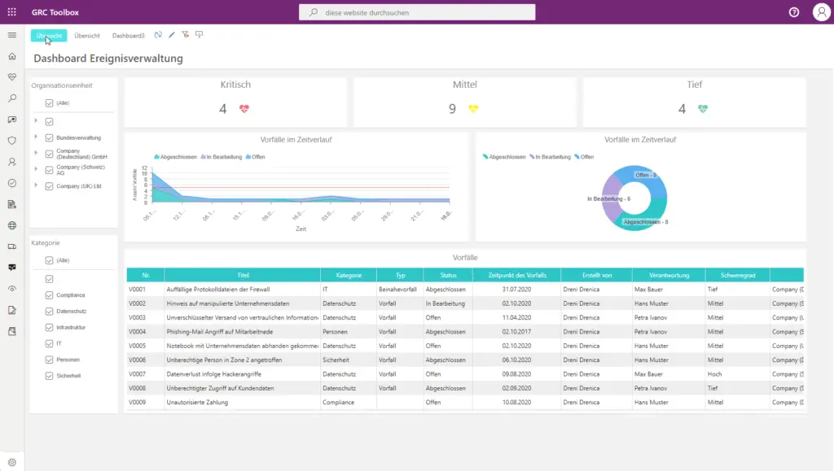Open settings gear at sidebar bottom
The width and height of the screenshot is (834, 471).
[11, 462]
